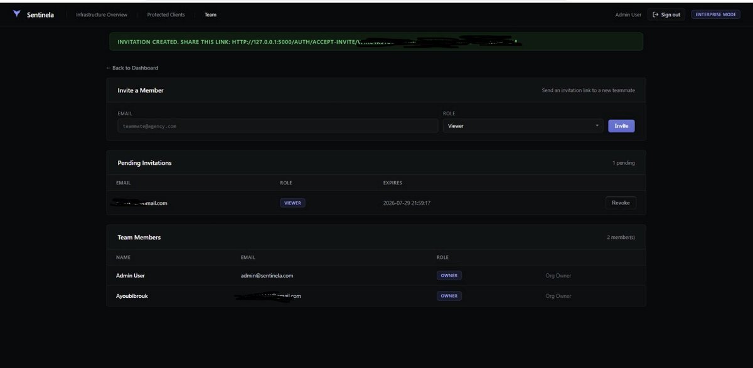Click the EXPIRES column header
Image resolution: width=753 pixels, height=368 pixels.
[393, 183]
